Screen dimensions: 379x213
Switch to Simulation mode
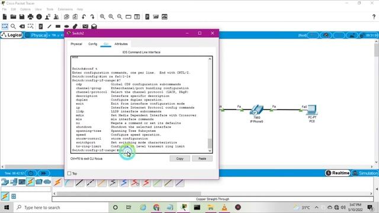click(365, 173)
